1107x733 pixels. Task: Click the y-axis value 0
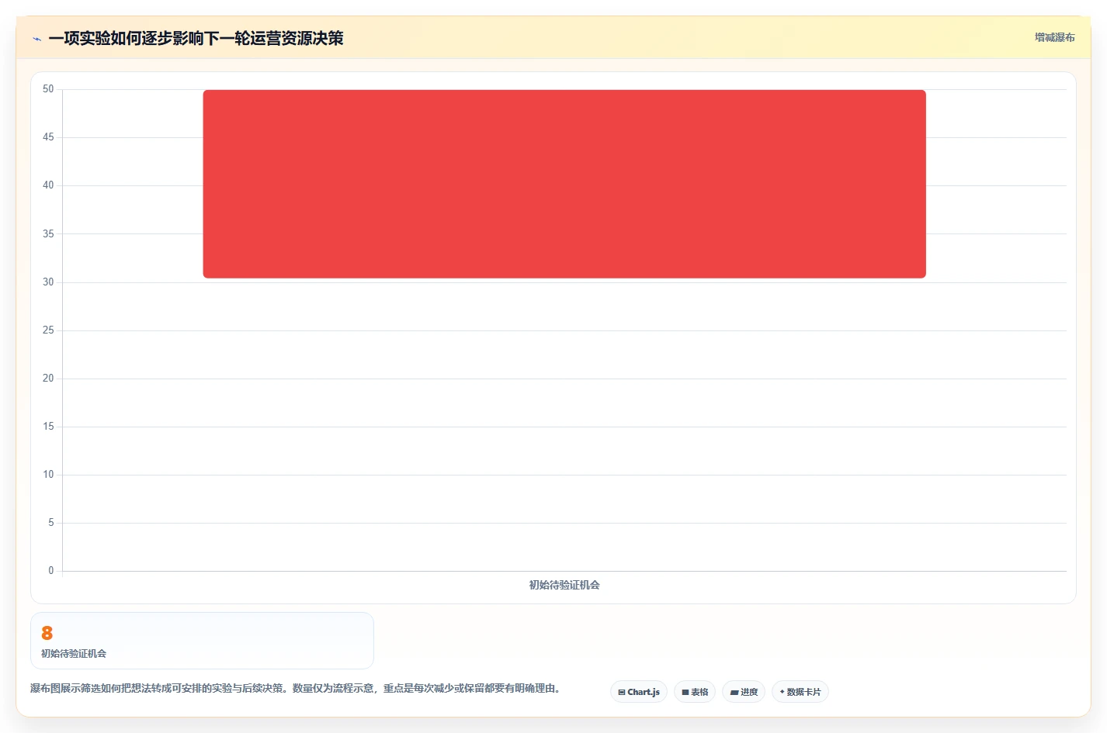pos(51,571)
